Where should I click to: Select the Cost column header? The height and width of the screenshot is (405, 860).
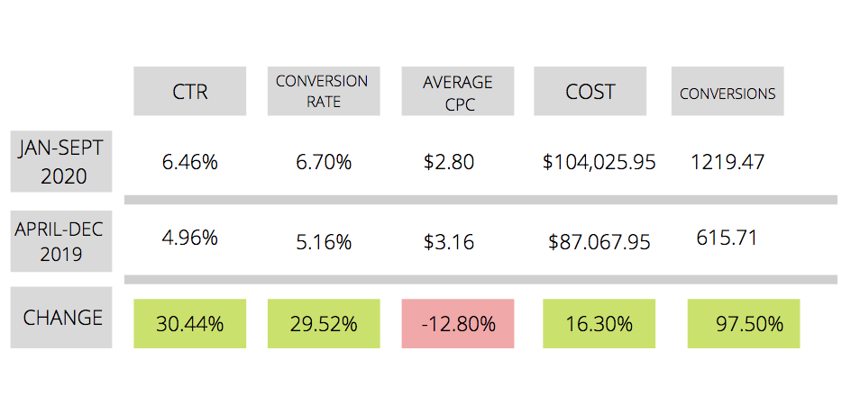tap(590, 92)
